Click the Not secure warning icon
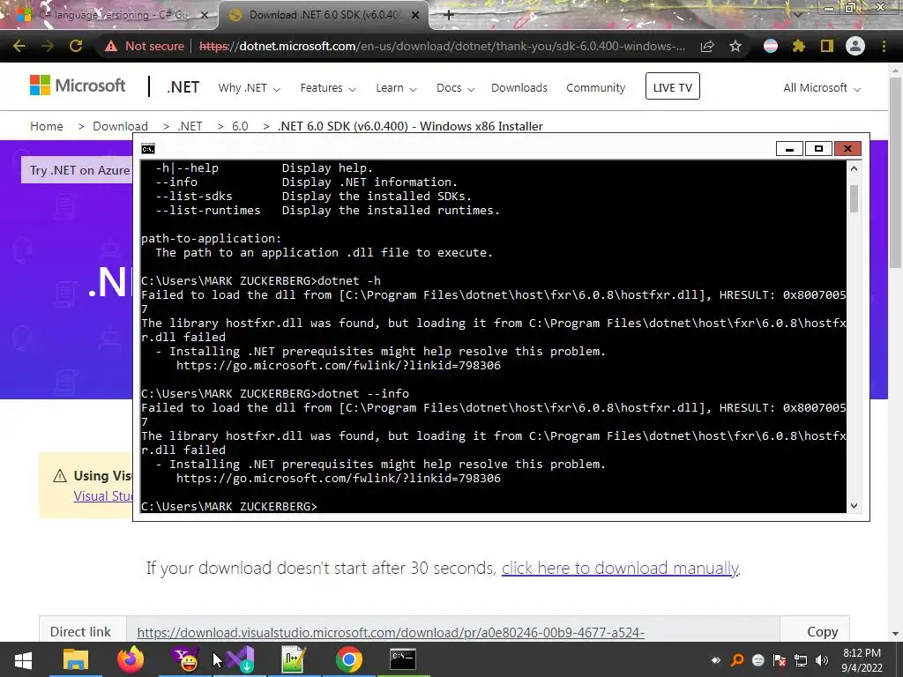Image resolution: width=903 pixels, height=677 pixels. click(x=110, y=46)
